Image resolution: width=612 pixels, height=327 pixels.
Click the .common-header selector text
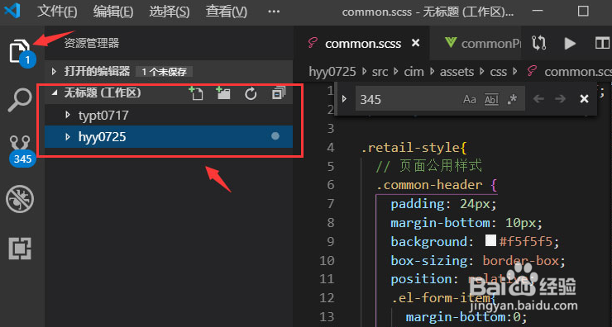(x=429, y=185)
